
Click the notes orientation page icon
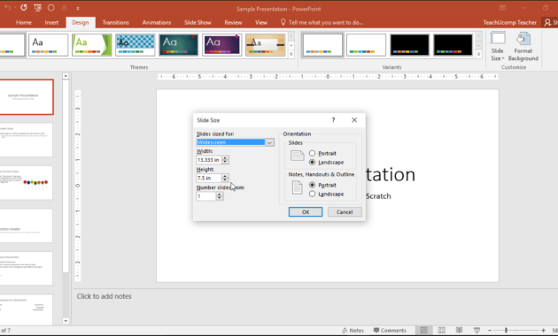click(297, 187)
